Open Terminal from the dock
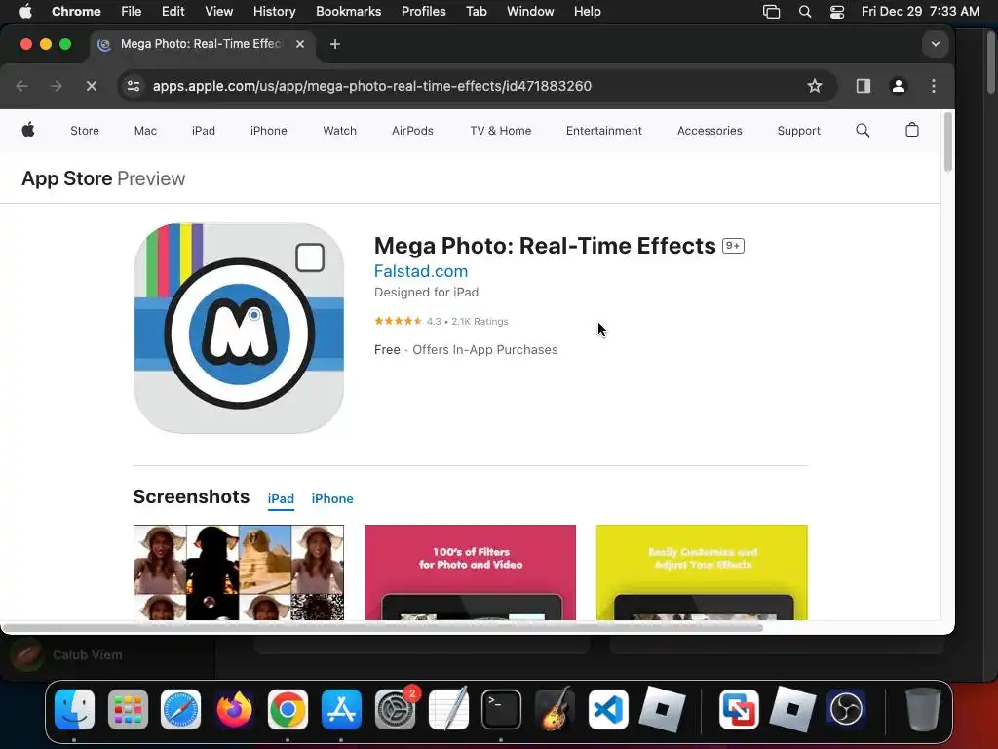This screenshot has width=998, height=749. [x=502, y=709]
